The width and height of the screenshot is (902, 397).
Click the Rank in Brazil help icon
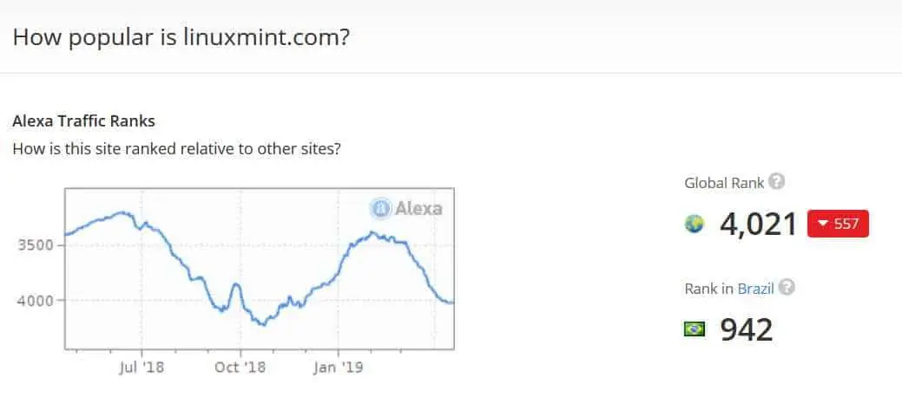pyautogui.click(x=787, y=287)
